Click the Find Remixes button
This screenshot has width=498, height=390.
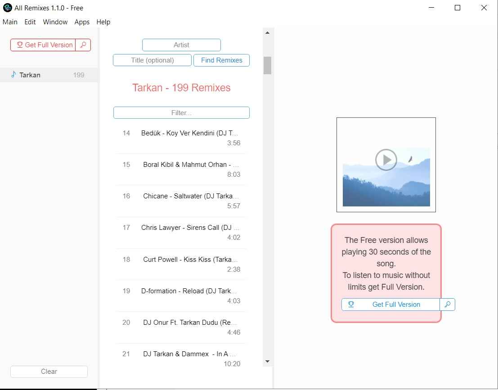pyautogui.click(x=221, y=60)
